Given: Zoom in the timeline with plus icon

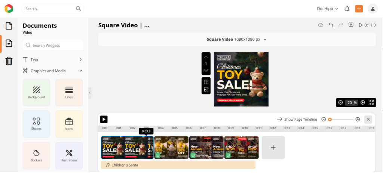Looking at the screenshot, I should click(358, 119).
